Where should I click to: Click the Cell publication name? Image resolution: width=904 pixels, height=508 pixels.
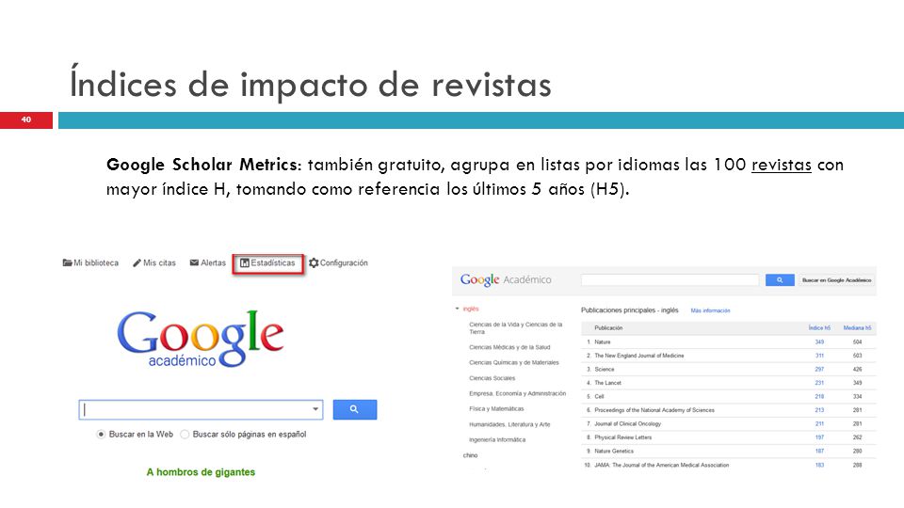coord(599,397)
